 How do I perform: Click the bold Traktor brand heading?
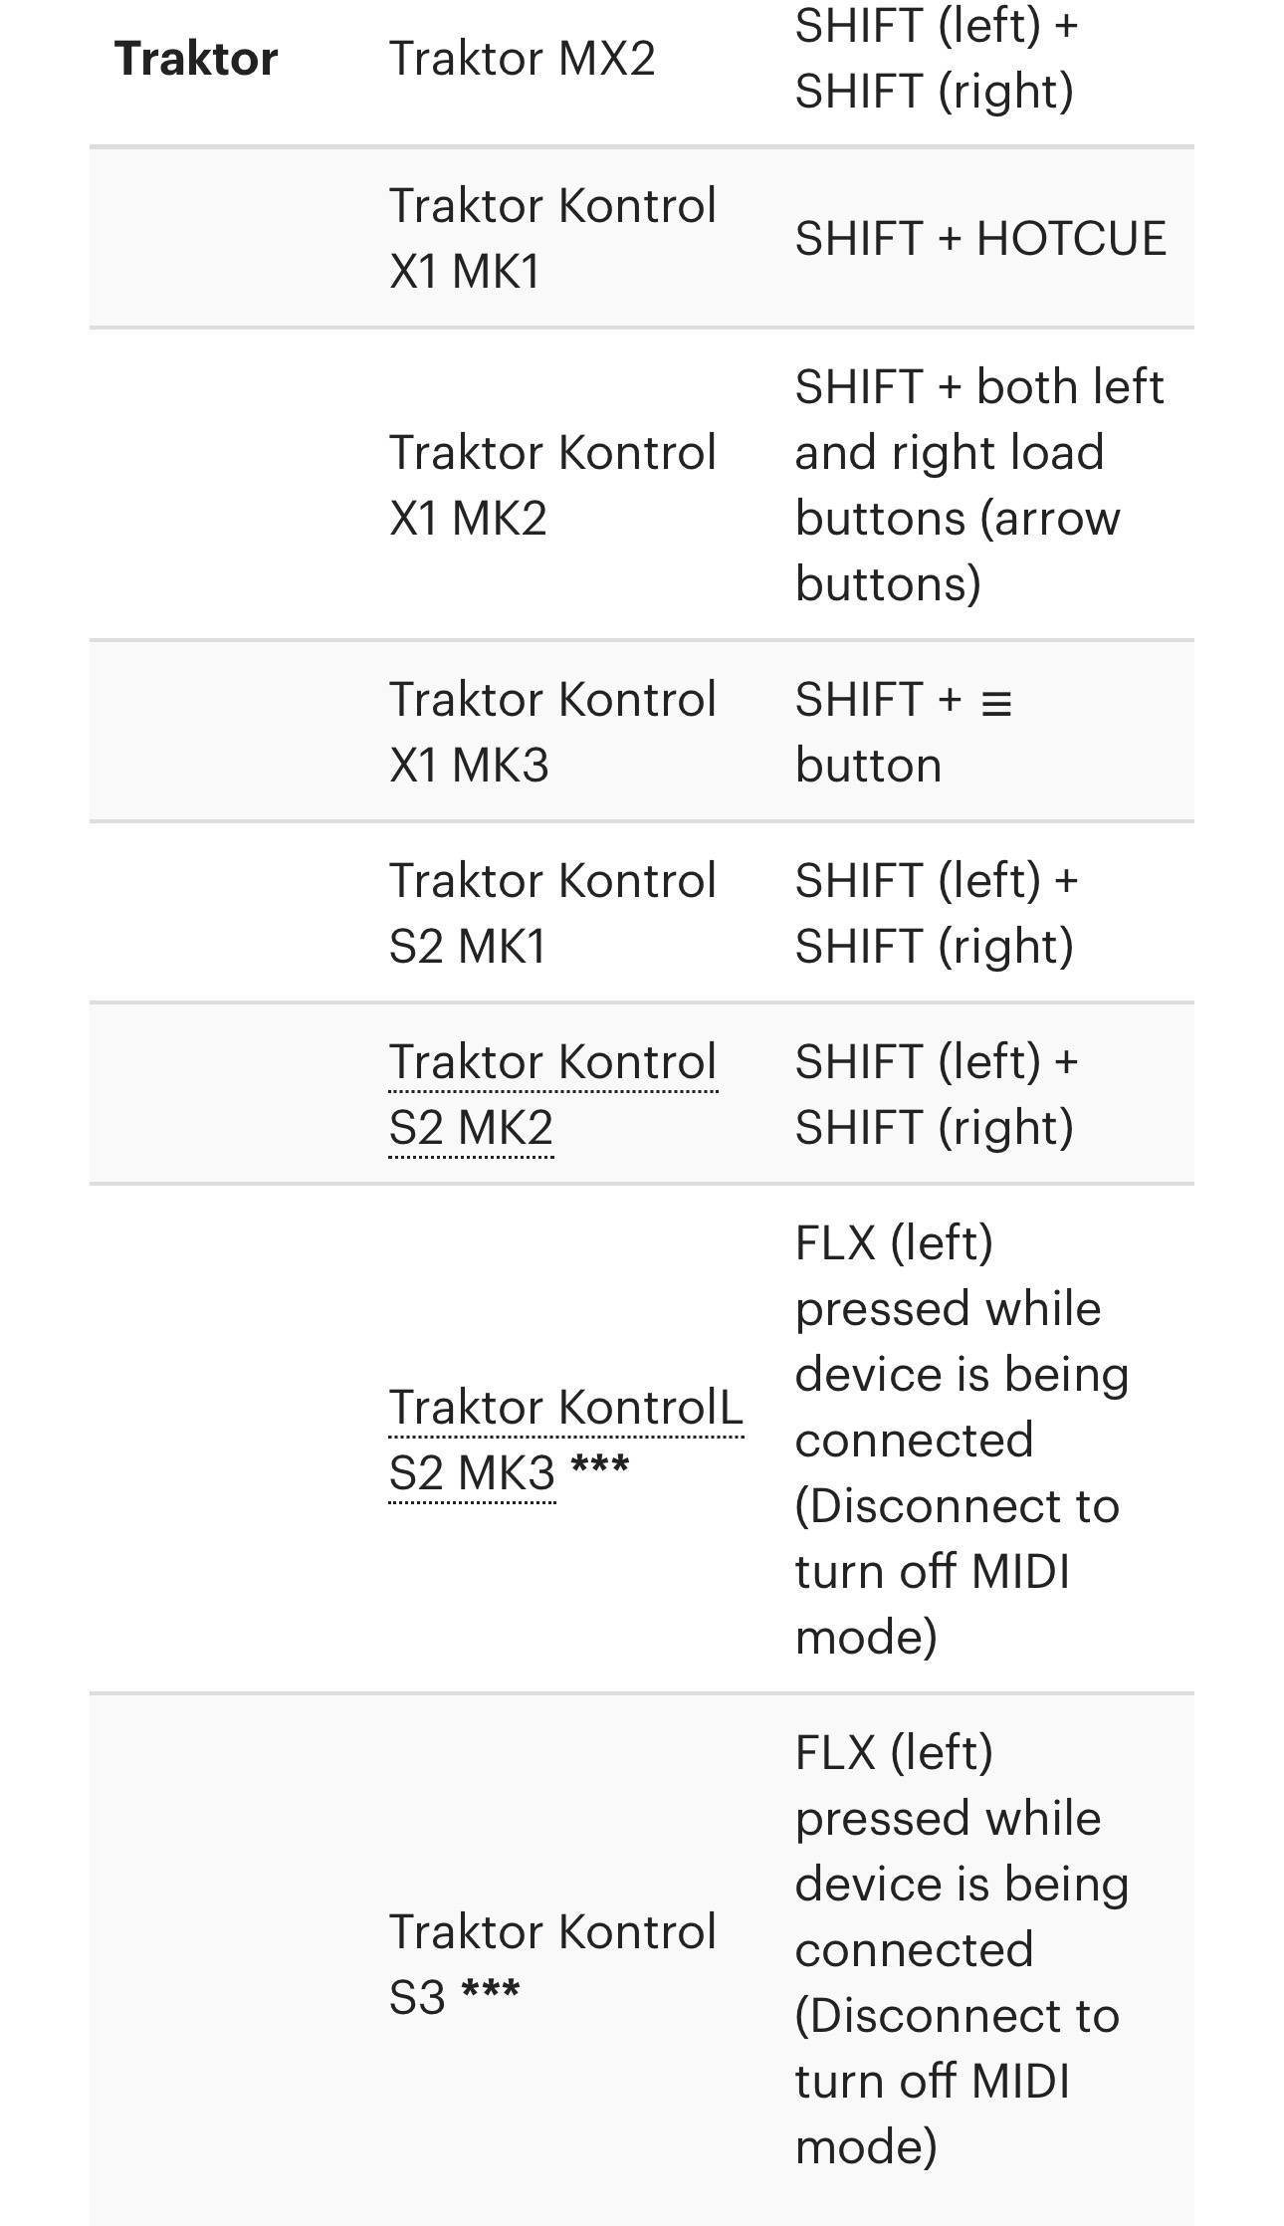pyautogui.click(x=196, y=59)
